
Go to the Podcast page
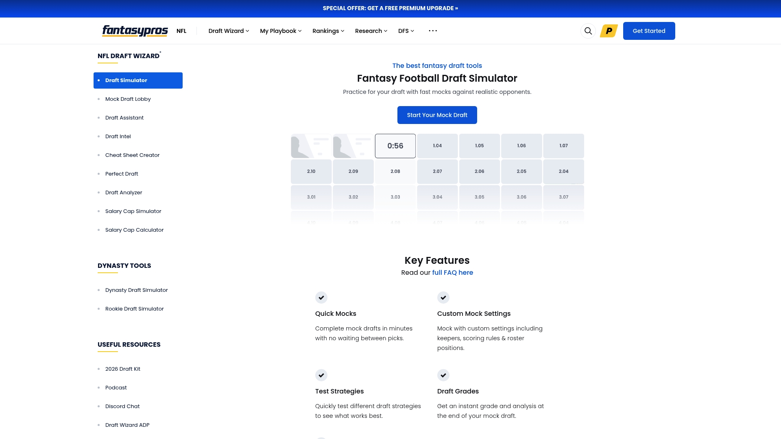click(x=116, y=388)
